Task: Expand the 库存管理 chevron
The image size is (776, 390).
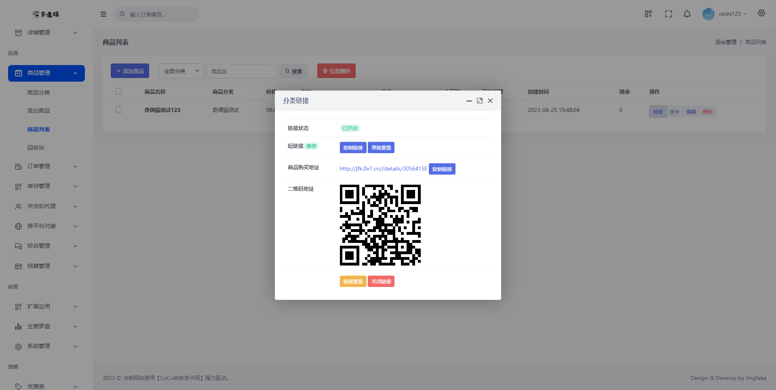Action: (75, 186)
